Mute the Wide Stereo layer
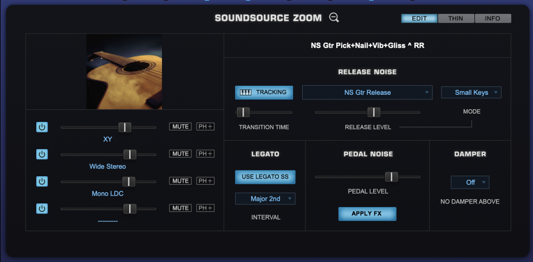533x262 pixels. pyautogui.click(x=180, y=154)
